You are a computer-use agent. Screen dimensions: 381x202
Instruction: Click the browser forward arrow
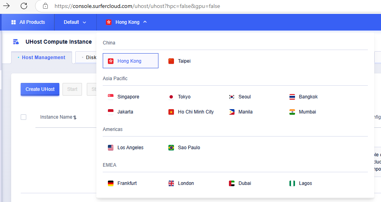[x=6, y=6]
